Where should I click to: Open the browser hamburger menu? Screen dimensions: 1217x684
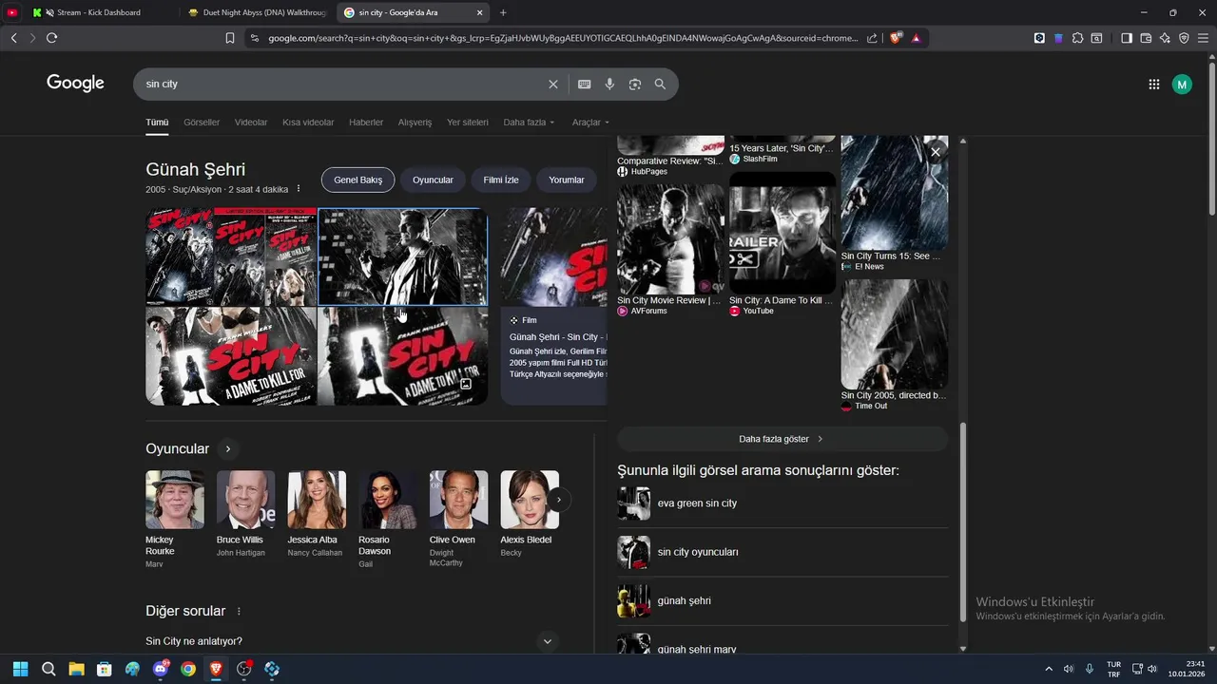click(1203, 38)
